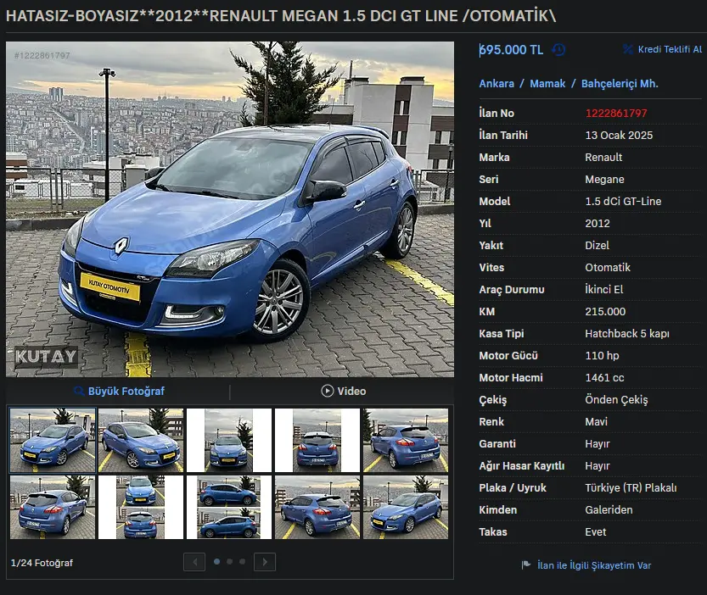This screenshot has width=707, height=595.
Task: Click year value 2012
Action: tap(598, 224)
